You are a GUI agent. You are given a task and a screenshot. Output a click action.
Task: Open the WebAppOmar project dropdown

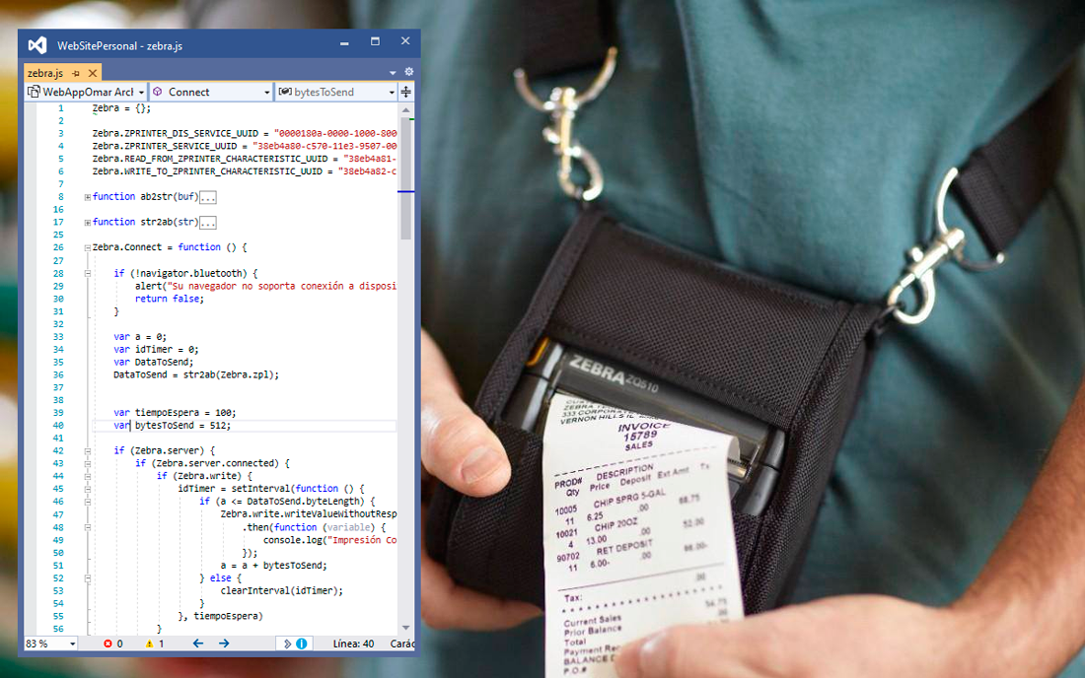pos(87,92)
